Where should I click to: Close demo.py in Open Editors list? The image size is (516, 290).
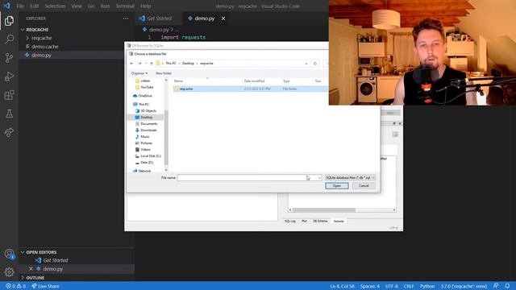[x=31, y=268]
